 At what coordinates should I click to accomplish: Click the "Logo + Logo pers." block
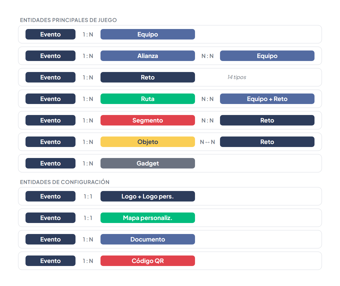[147, 196]
